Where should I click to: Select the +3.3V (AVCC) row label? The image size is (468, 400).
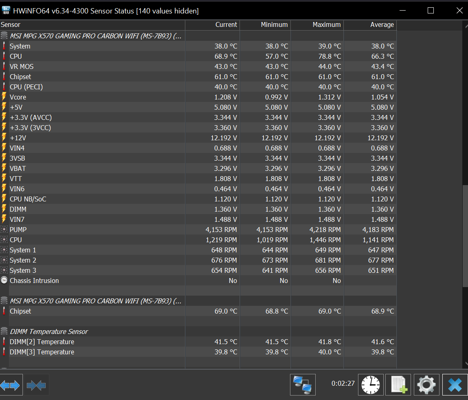(x=31, y=117)
